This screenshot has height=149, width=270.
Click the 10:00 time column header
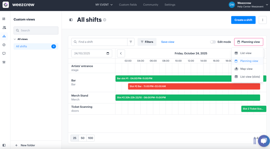coord(178,61)
